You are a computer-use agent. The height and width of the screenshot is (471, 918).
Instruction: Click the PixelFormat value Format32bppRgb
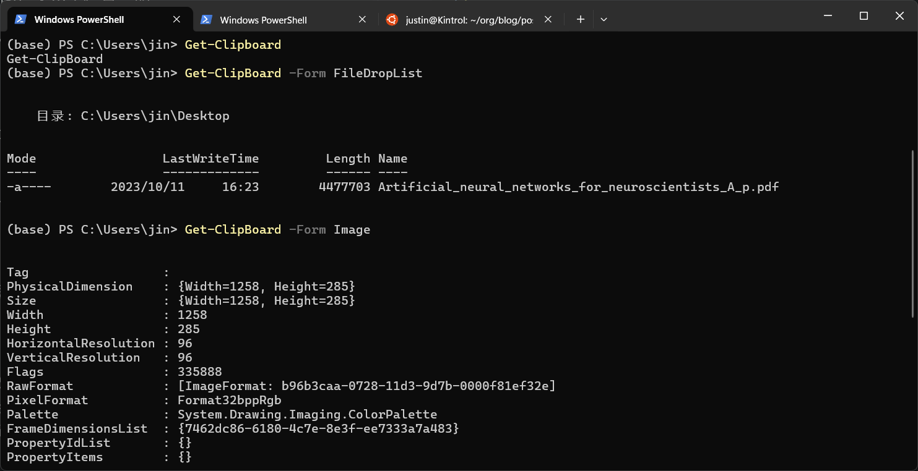pos(229,401)
